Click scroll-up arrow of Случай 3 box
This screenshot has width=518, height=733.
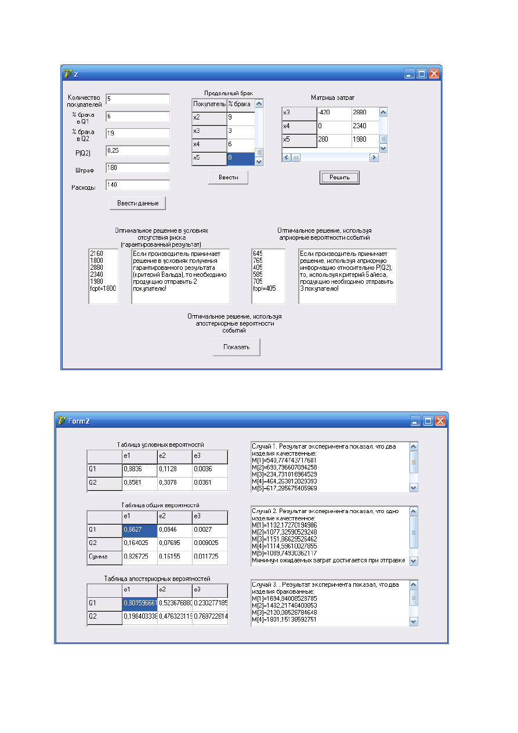(x=414, y=585)
